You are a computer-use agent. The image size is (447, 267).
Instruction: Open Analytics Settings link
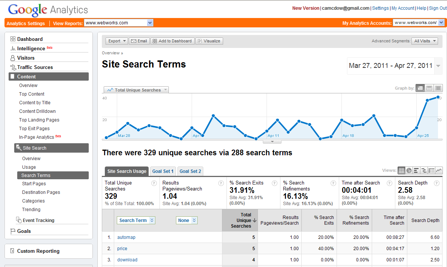pyautogui.click(x=26, y=23)
